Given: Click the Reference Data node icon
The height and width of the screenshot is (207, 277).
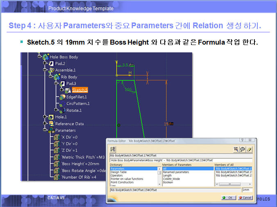Looking at the screenshot, I should point(51,124).
